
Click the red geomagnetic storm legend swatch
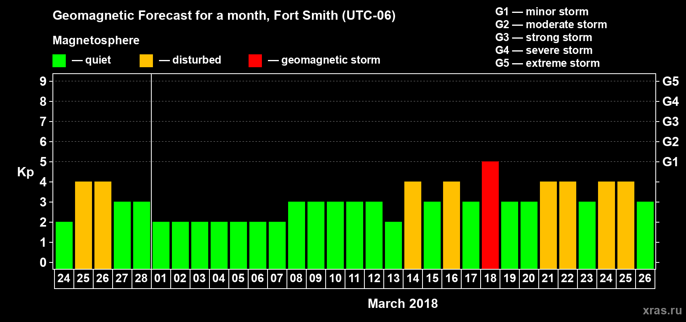coord(255,61)
